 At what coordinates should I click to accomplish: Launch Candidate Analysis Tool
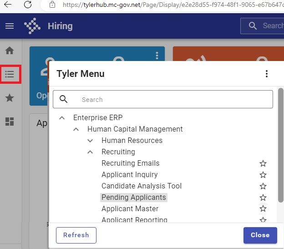[142, 186]
